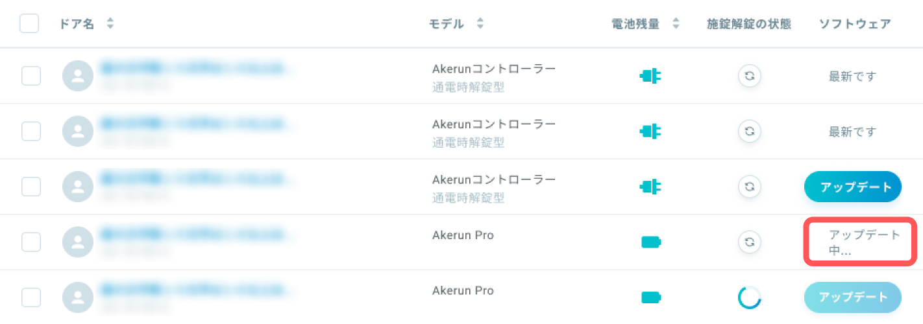
Task: Tick the checkbox of the third row
Action: coord(31,187)
